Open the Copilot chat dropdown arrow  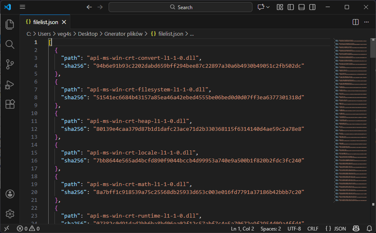pos(268,7)
